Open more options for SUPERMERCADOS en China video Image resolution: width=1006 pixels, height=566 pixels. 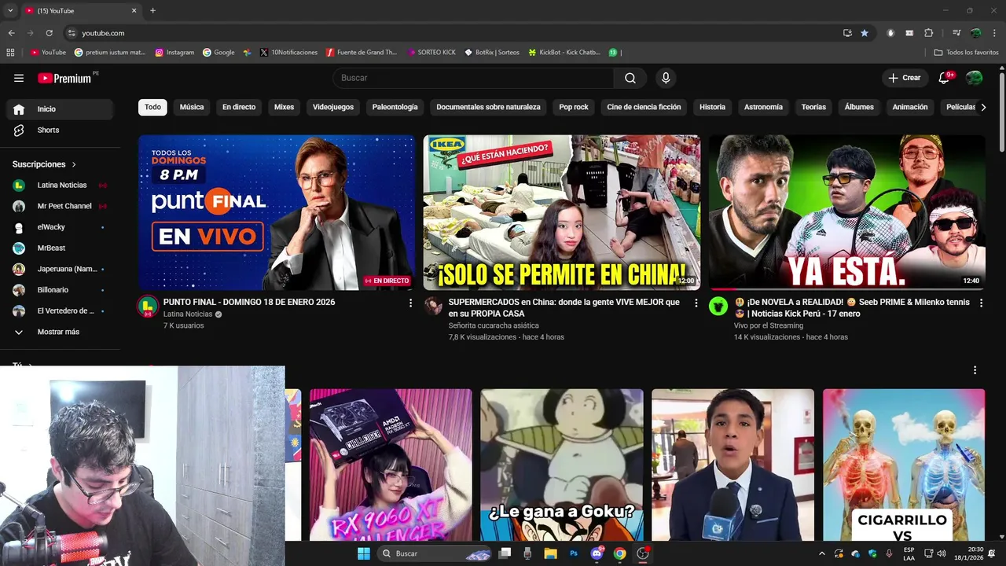pyautogui.click(x=696, y=303)
